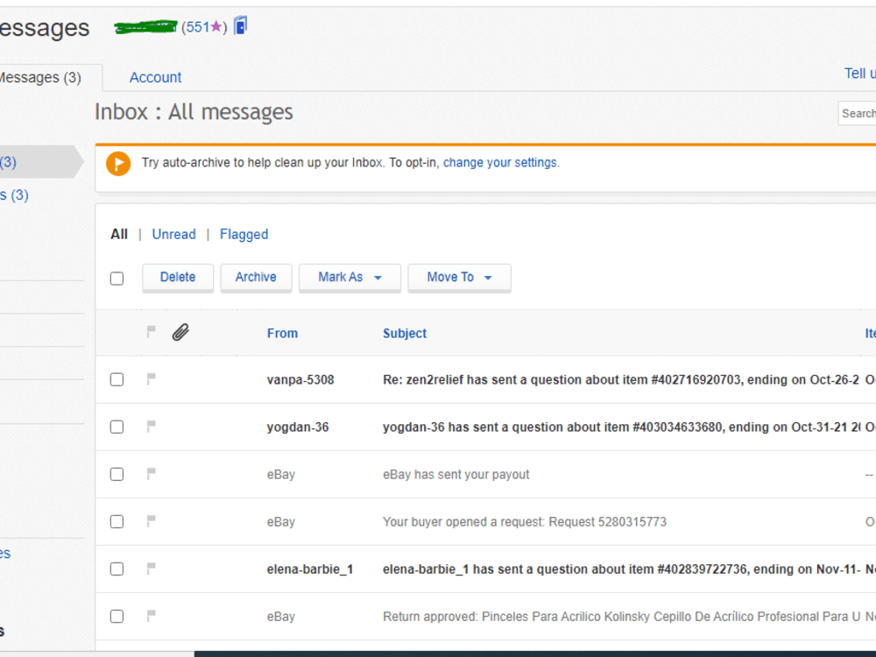The width and height of the screenshot is (876, 657).
Task: Open the change your settings link
Action: click(x=500, y=163)
